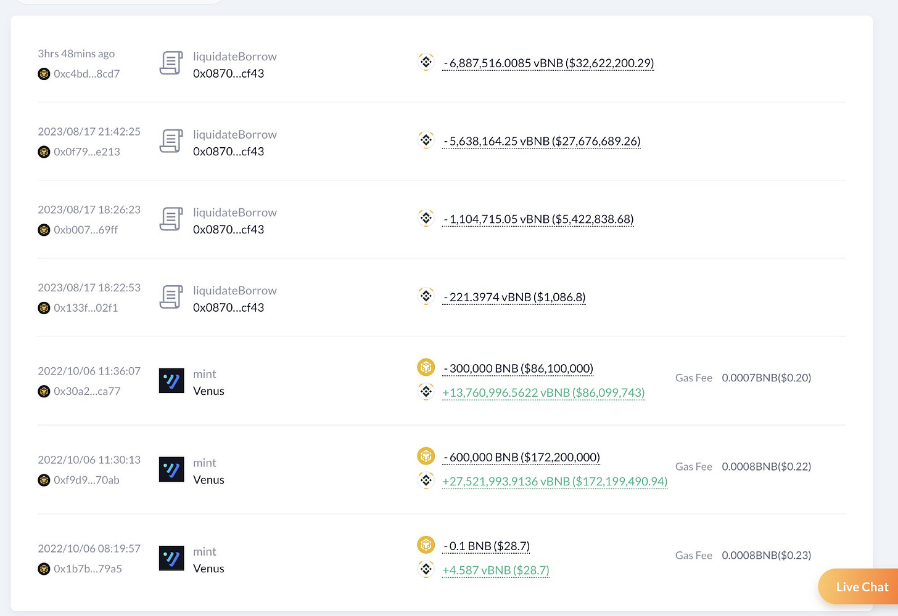Click Venus protocol name in 11:30:13 row
This screenshot has width=898, height=616.
pos(208,480)
